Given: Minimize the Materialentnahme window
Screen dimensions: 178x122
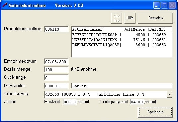Looking at the screenshot, I should click(157, 5).
